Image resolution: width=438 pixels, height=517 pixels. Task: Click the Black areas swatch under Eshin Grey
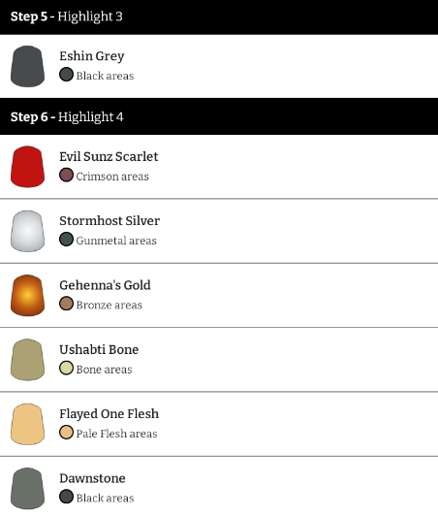point(66,75)
